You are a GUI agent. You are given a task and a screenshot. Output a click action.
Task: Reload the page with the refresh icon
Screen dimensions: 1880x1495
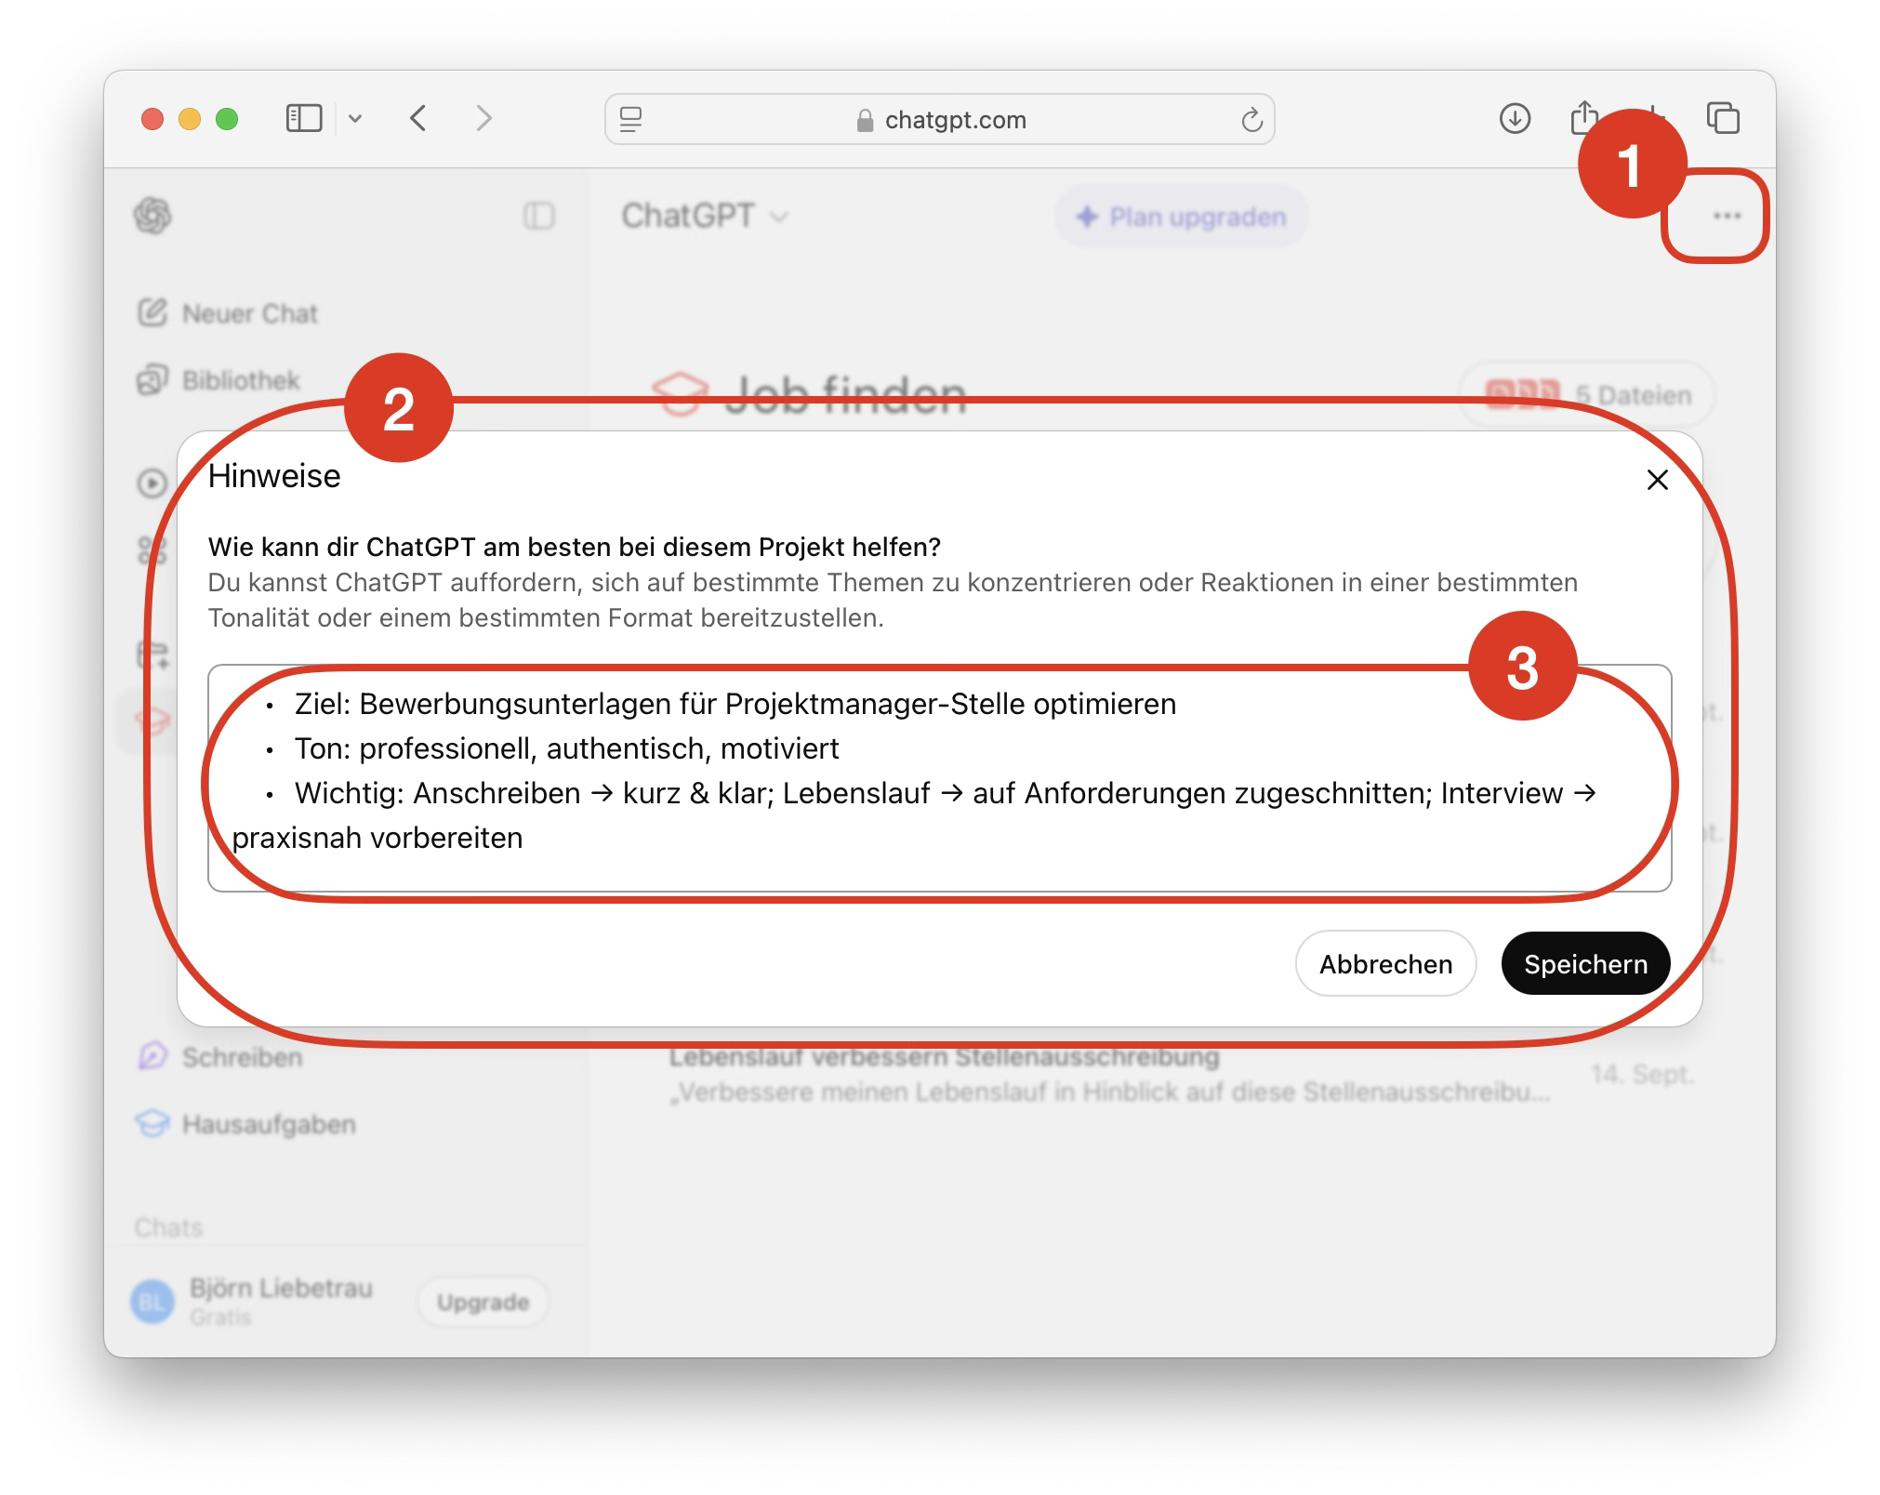click(x=1251, y=120)
